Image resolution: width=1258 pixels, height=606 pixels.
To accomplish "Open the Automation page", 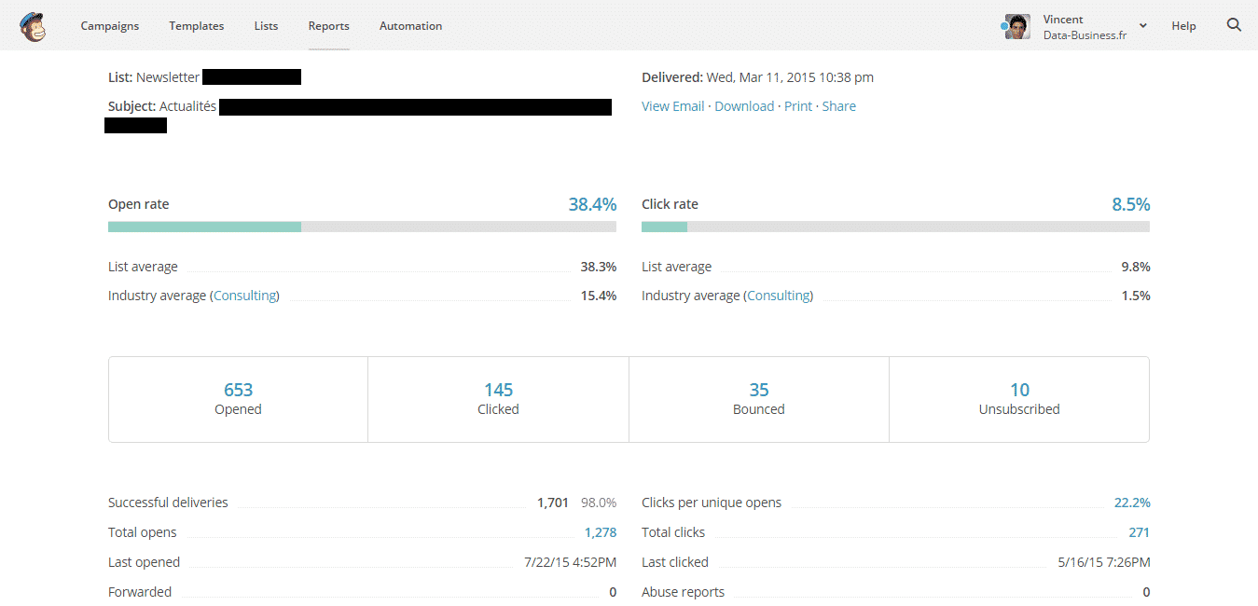I will [x=410, y=26].
